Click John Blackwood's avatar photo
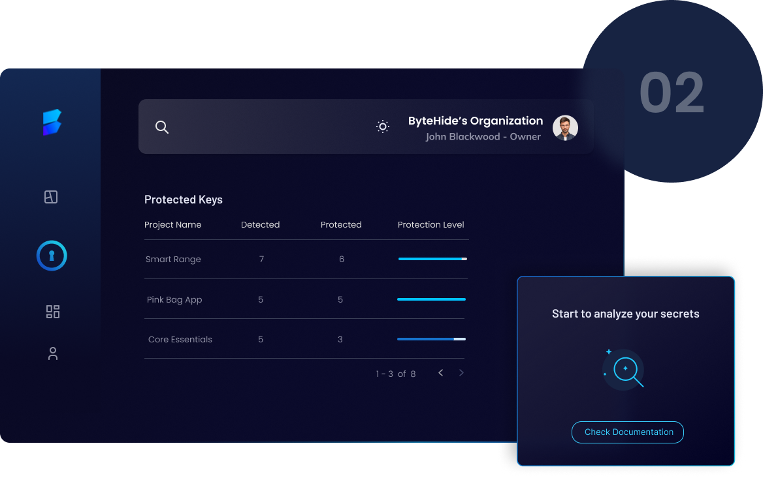This screenshot has height=478, width=763. (x=565, y=128)
